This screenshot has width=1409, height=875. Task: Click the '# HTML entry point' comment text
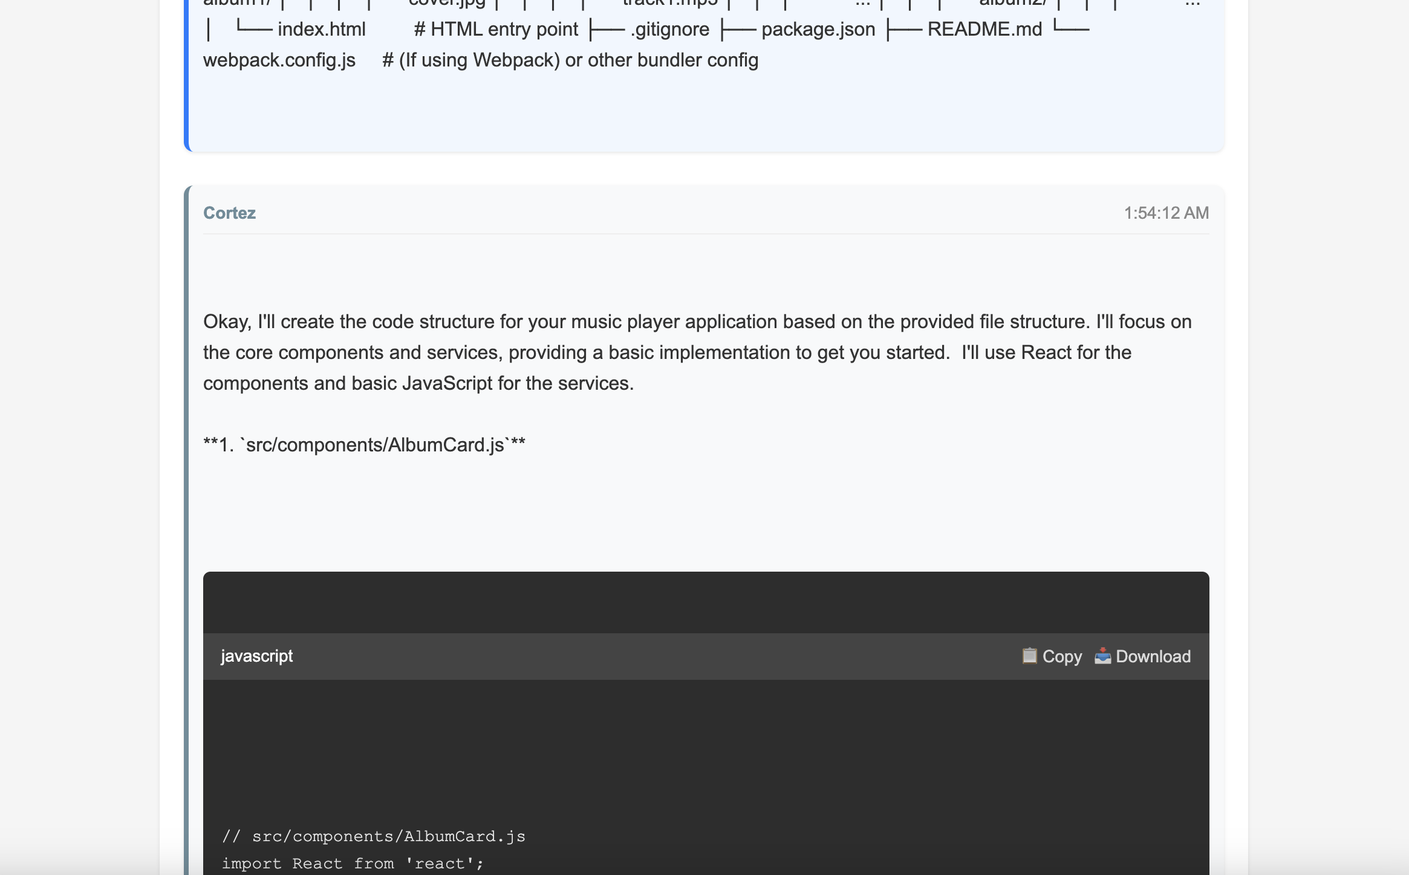click(x=495, y=29)
